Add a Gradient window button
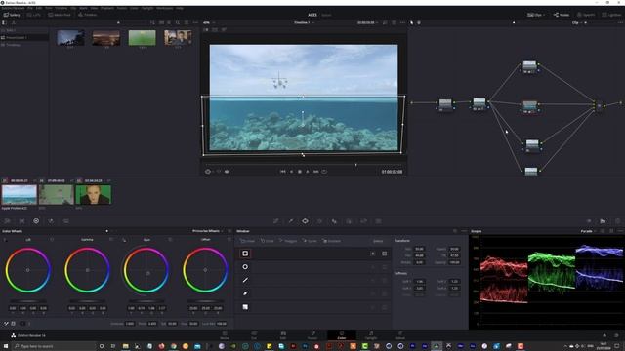The height and width of the screenshot is (351, 625). pos(332,241)
